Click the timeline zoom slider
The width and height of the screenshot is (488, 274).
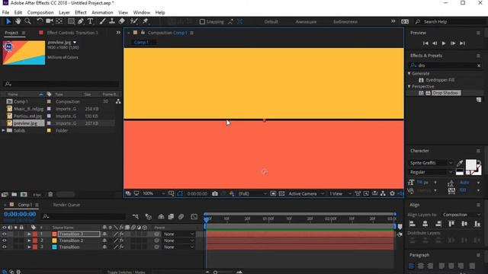tap(223, 272)
